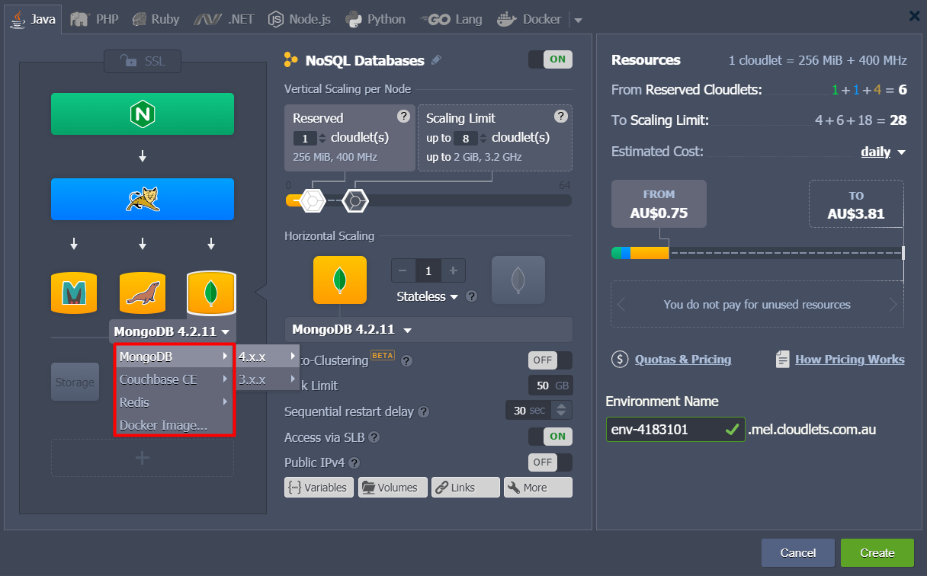This screenshot has width=927, height=576.
Task: Toggle Auto-Clustering OFF switch
Action: pos(550,360)
